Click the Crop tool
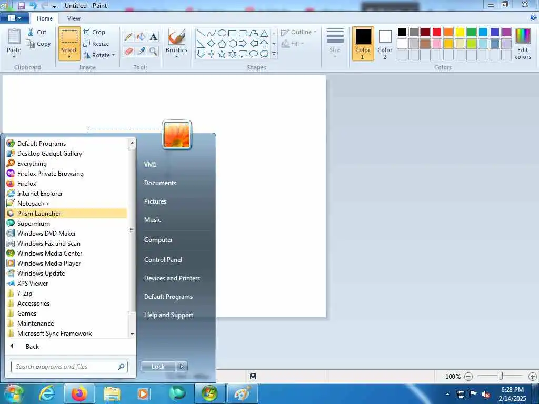This screenshot has width=539, height=404. coord(94,32)
